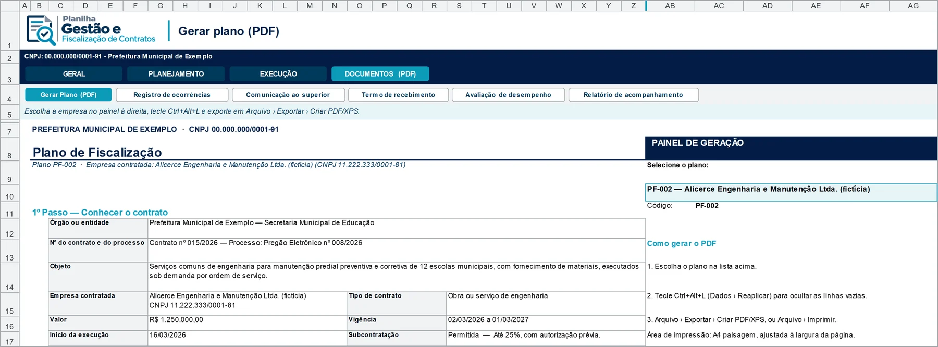Click the 'Início da execução' label cell

point(98,338)
